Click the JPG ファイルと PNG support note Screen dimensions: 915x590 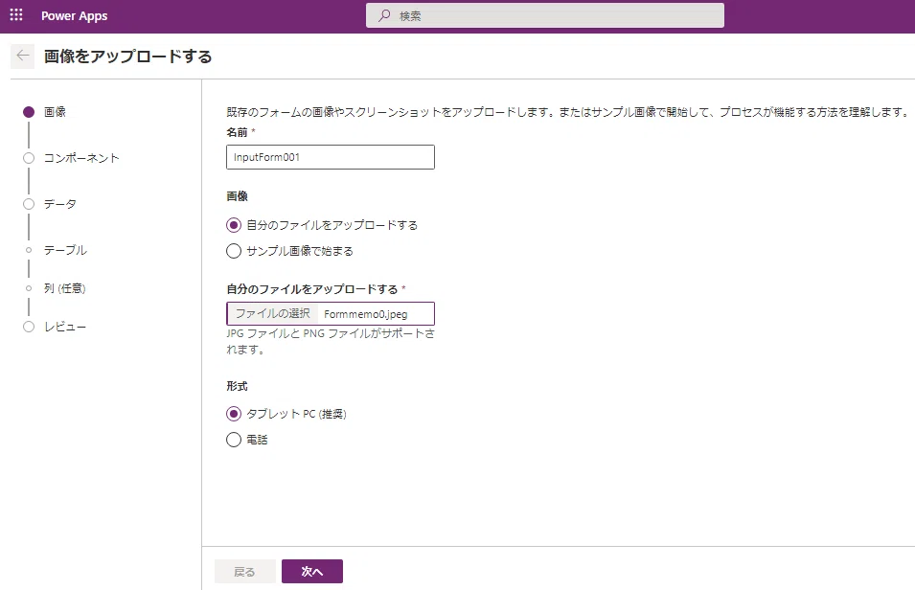[x=331, y=341]
